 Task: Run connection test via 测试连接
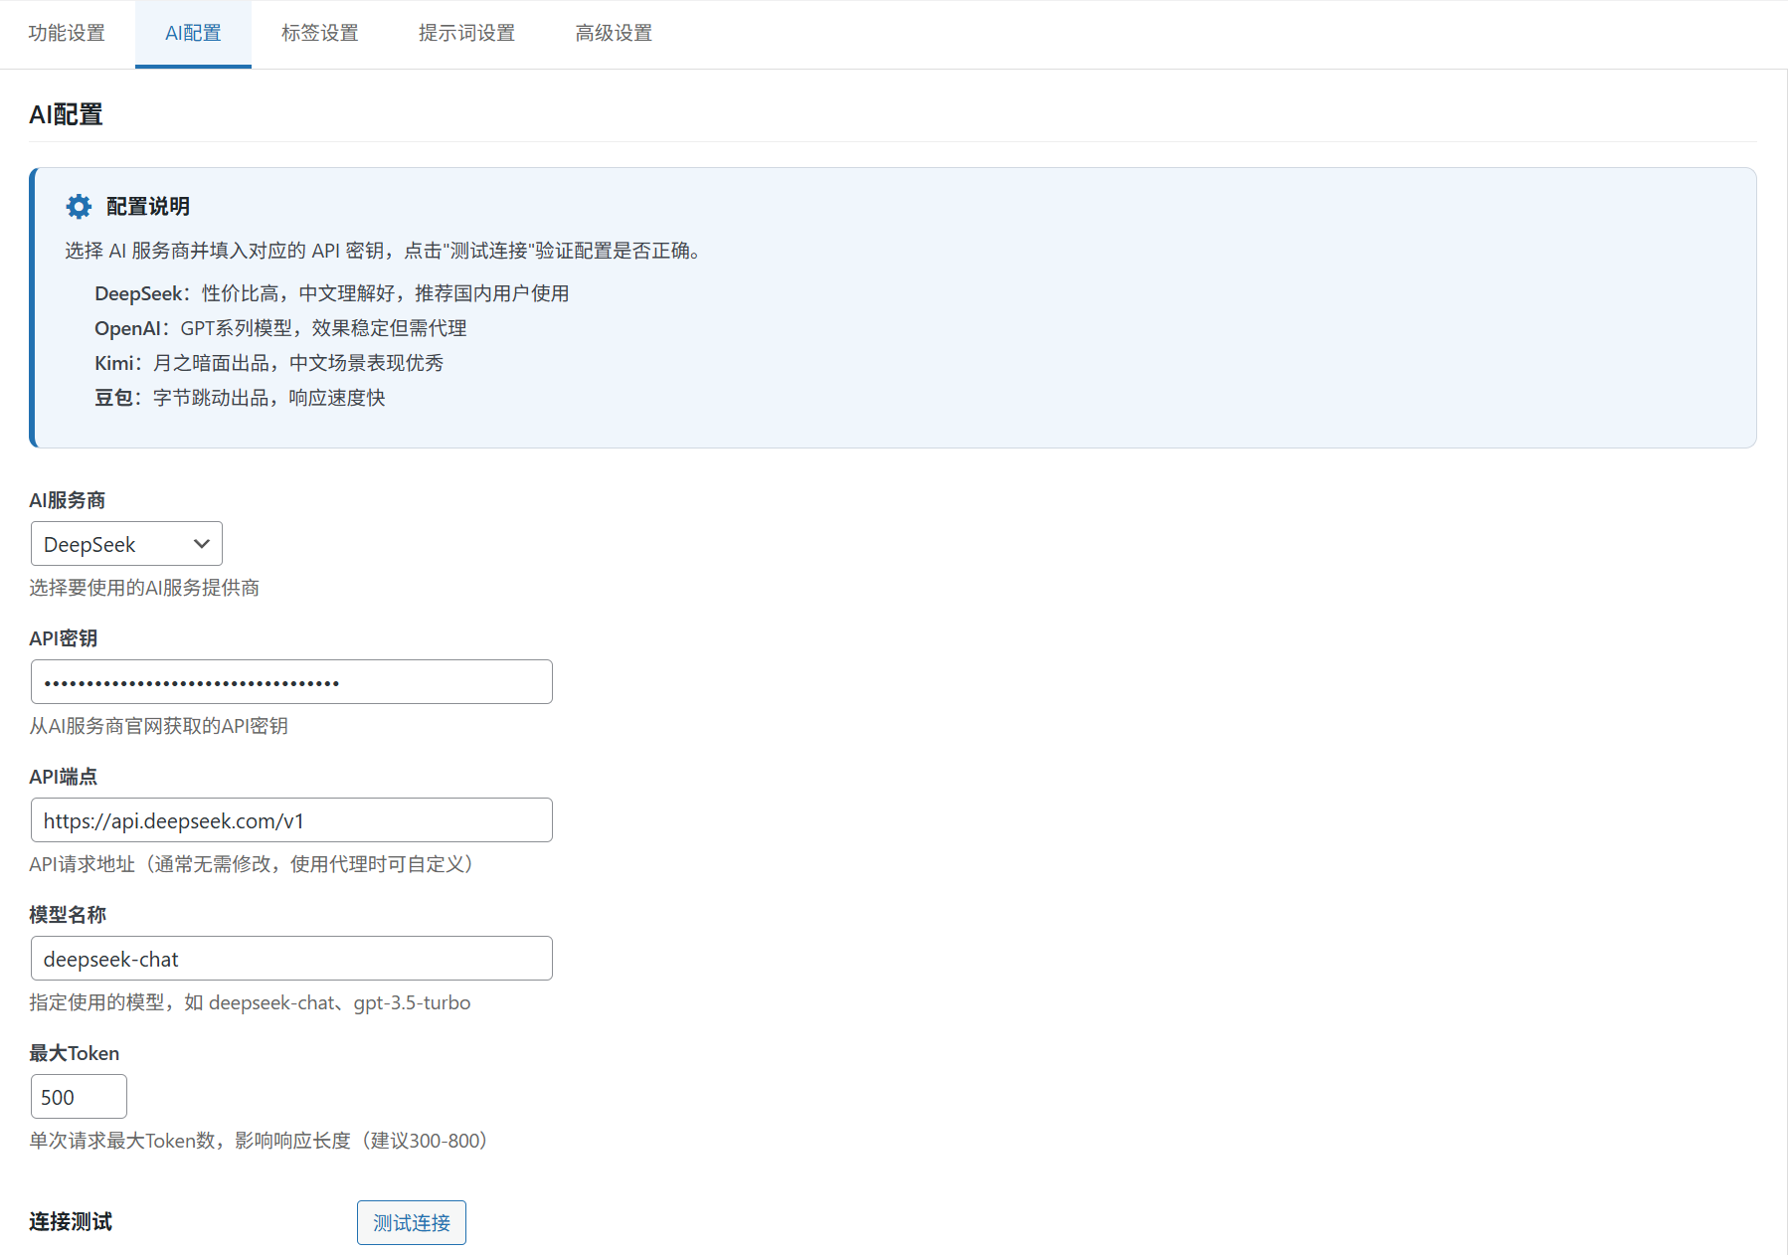click(411, 1222)
